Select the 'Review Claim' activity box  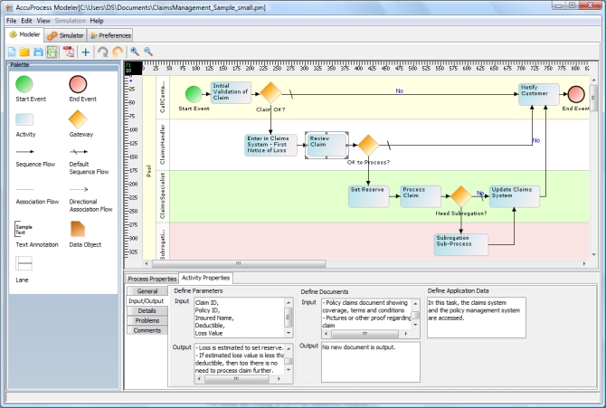327,145
